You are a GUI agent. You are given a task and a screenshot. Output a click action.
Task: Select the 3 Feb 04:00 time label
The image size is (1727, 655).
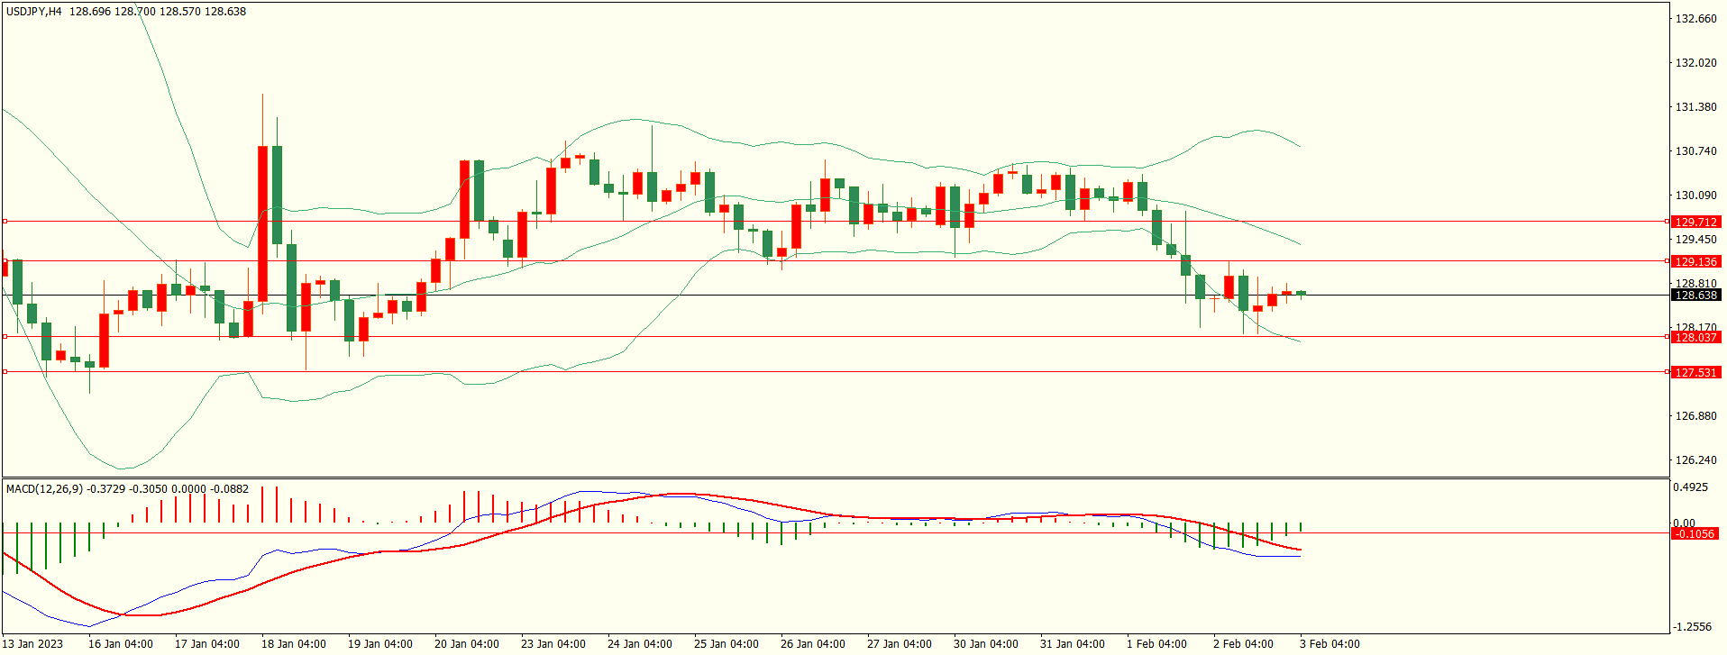tap(1330, 643)
